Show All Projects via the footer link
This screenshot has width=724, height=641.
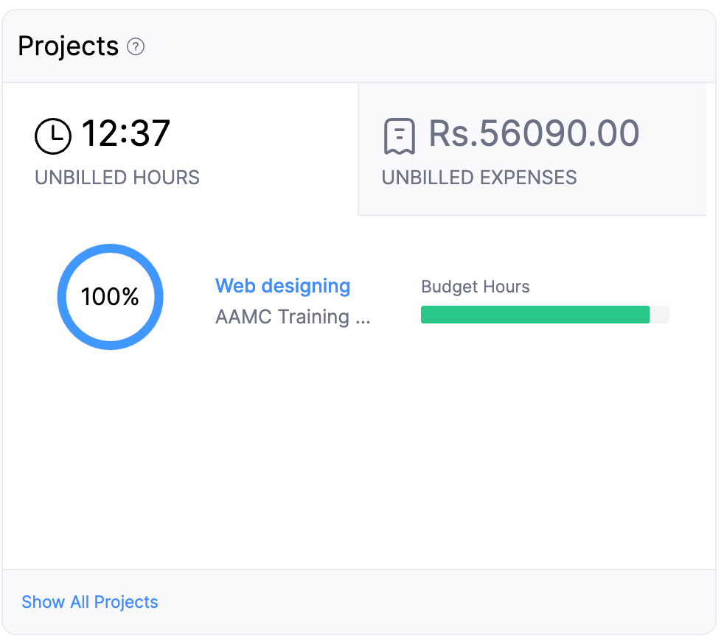pos(89,602)
